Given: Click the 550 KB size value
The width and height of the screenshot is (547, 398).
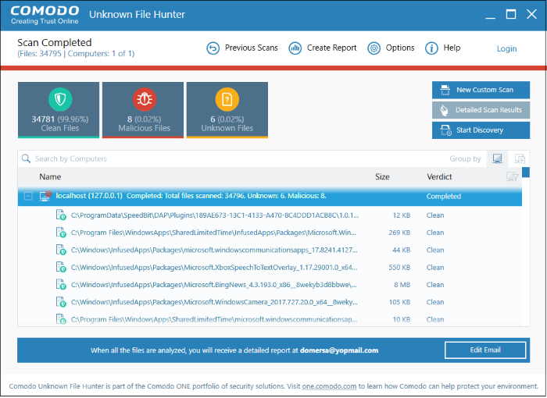Looking at the screenshot, I should pos(399,268).
